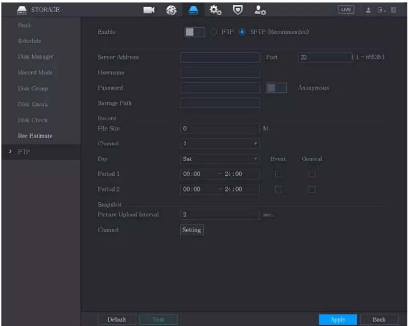Open the Security shield icon
The image size is (408, 326).
pyautogui.click(x=238, y=10)
